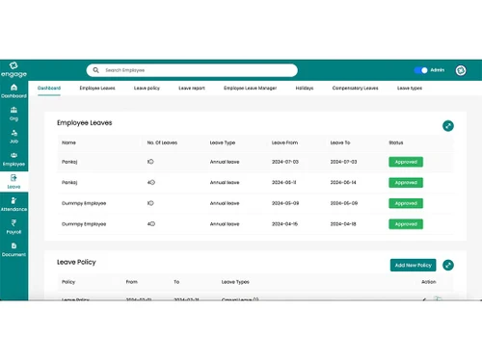Open the user profile avatar icon

[x=461, y=70]
